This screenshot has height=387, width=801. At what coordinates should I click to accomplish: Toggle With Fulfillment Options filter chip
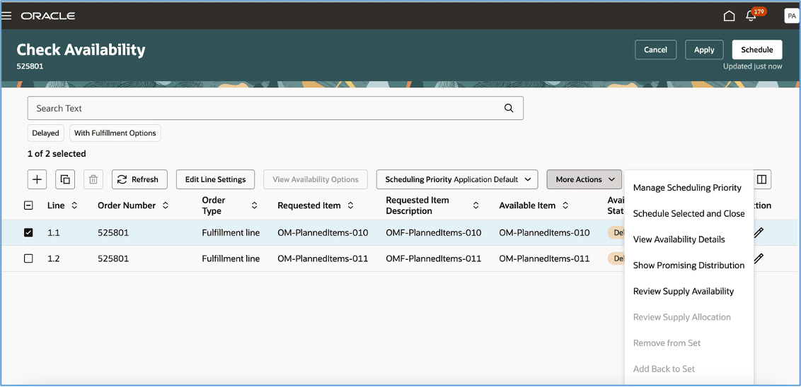tap(115, 133)
